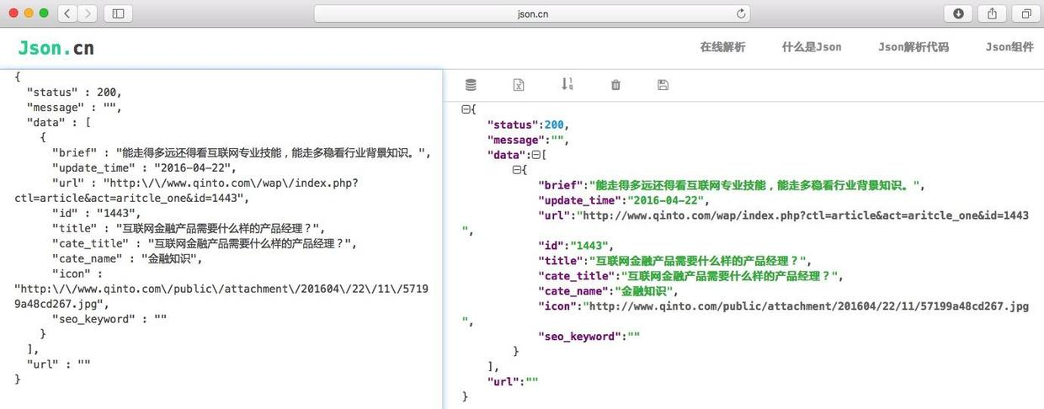Open the Safari share button
Viewport: 1044px width, 409px height.
click(x=992, y=13)
